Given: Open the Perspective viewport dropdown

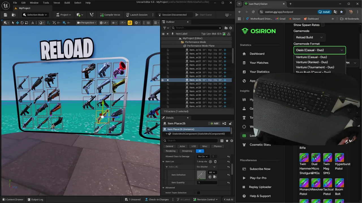Looking at the screenshot, I should coord(87,23).
